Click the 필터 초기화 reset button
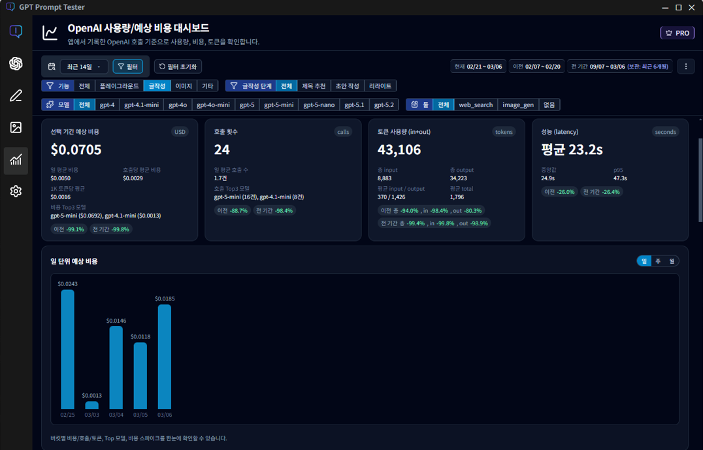 point(178,67)
